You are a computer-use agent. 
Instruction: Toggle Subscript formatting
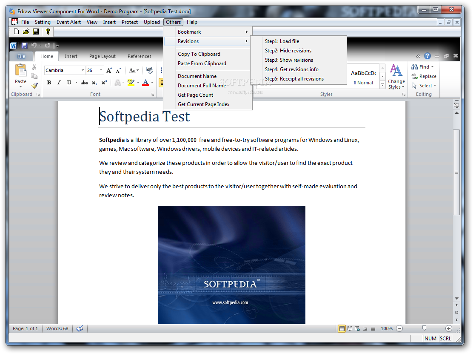pos(94,83)
